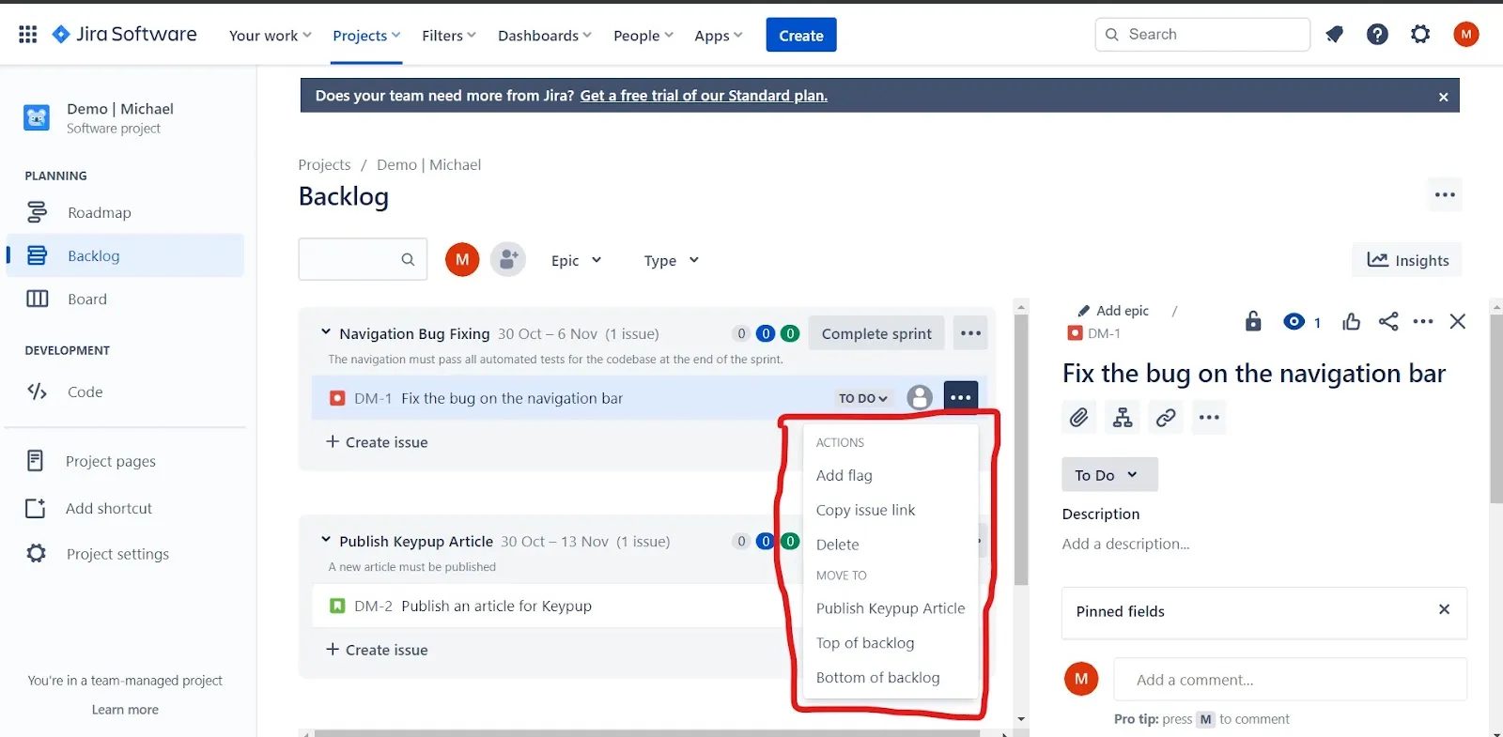
Task: Toggle the watch eye icon
Action: pyautogui.click(x=1294, y=321)
